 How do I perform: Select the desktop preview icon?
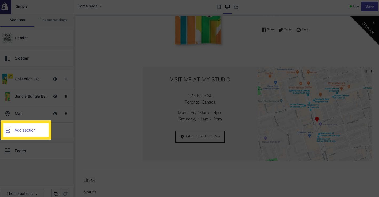click(227, 6)
